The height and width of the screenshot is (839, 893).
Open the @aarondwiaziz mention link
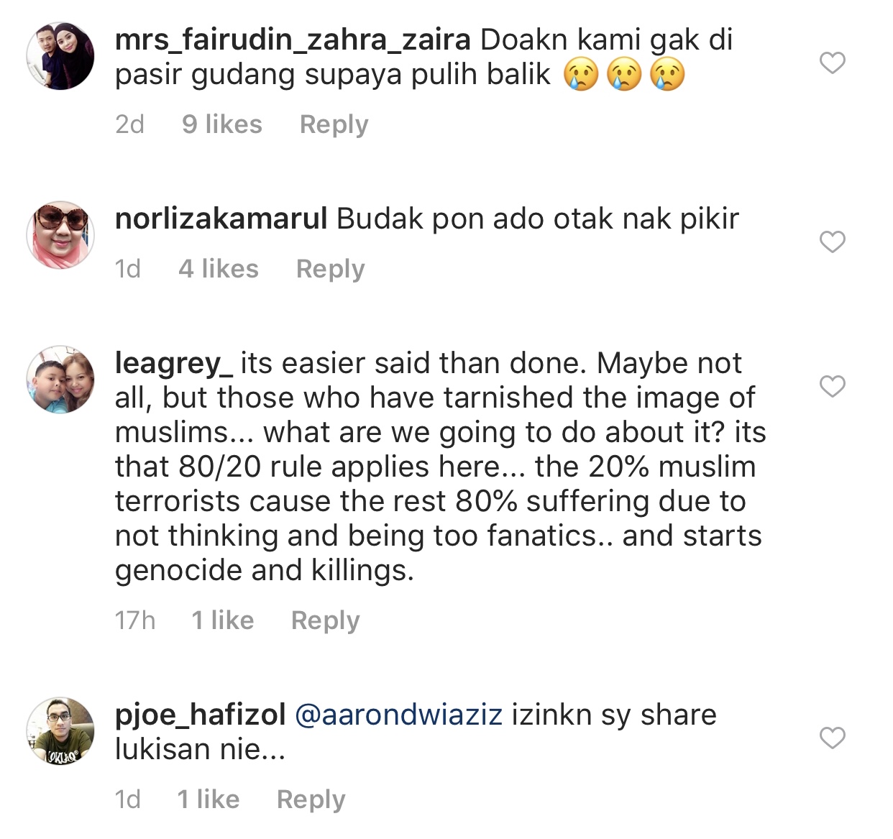click(398, 715)
